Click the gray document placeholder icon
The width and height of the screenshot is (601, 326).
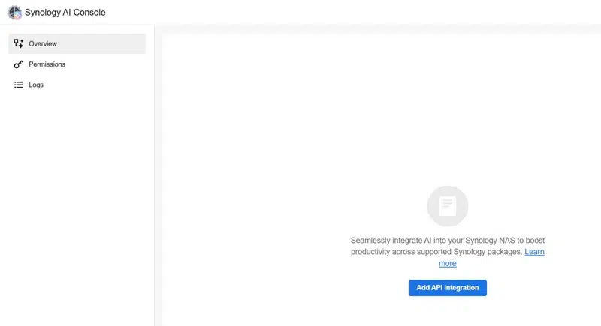point(448,206)
